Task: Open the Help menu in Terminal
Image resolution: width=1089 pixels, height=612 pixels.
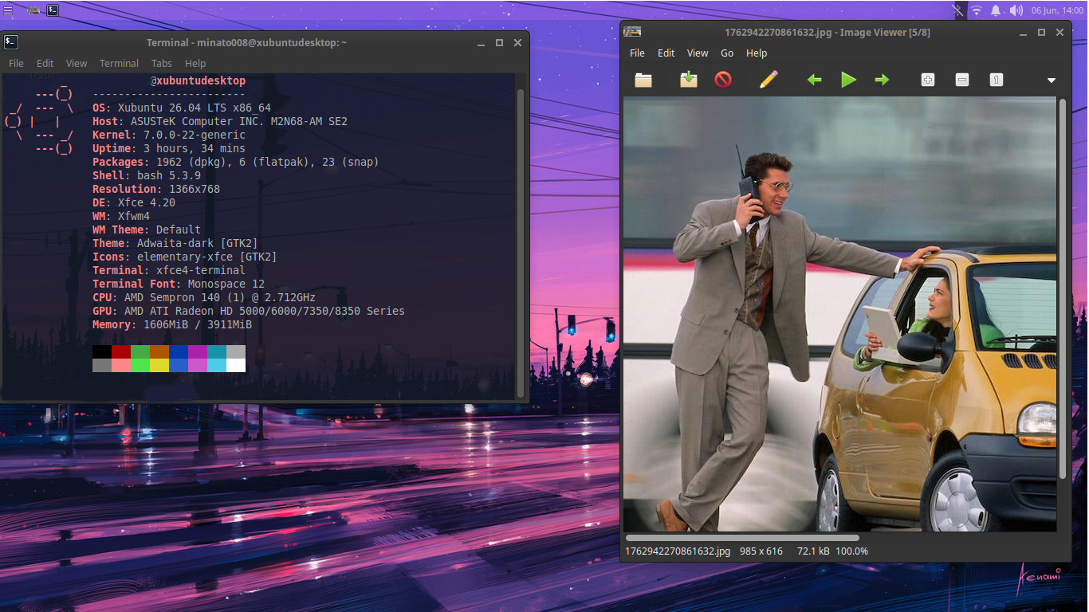Action: (195, 63)
